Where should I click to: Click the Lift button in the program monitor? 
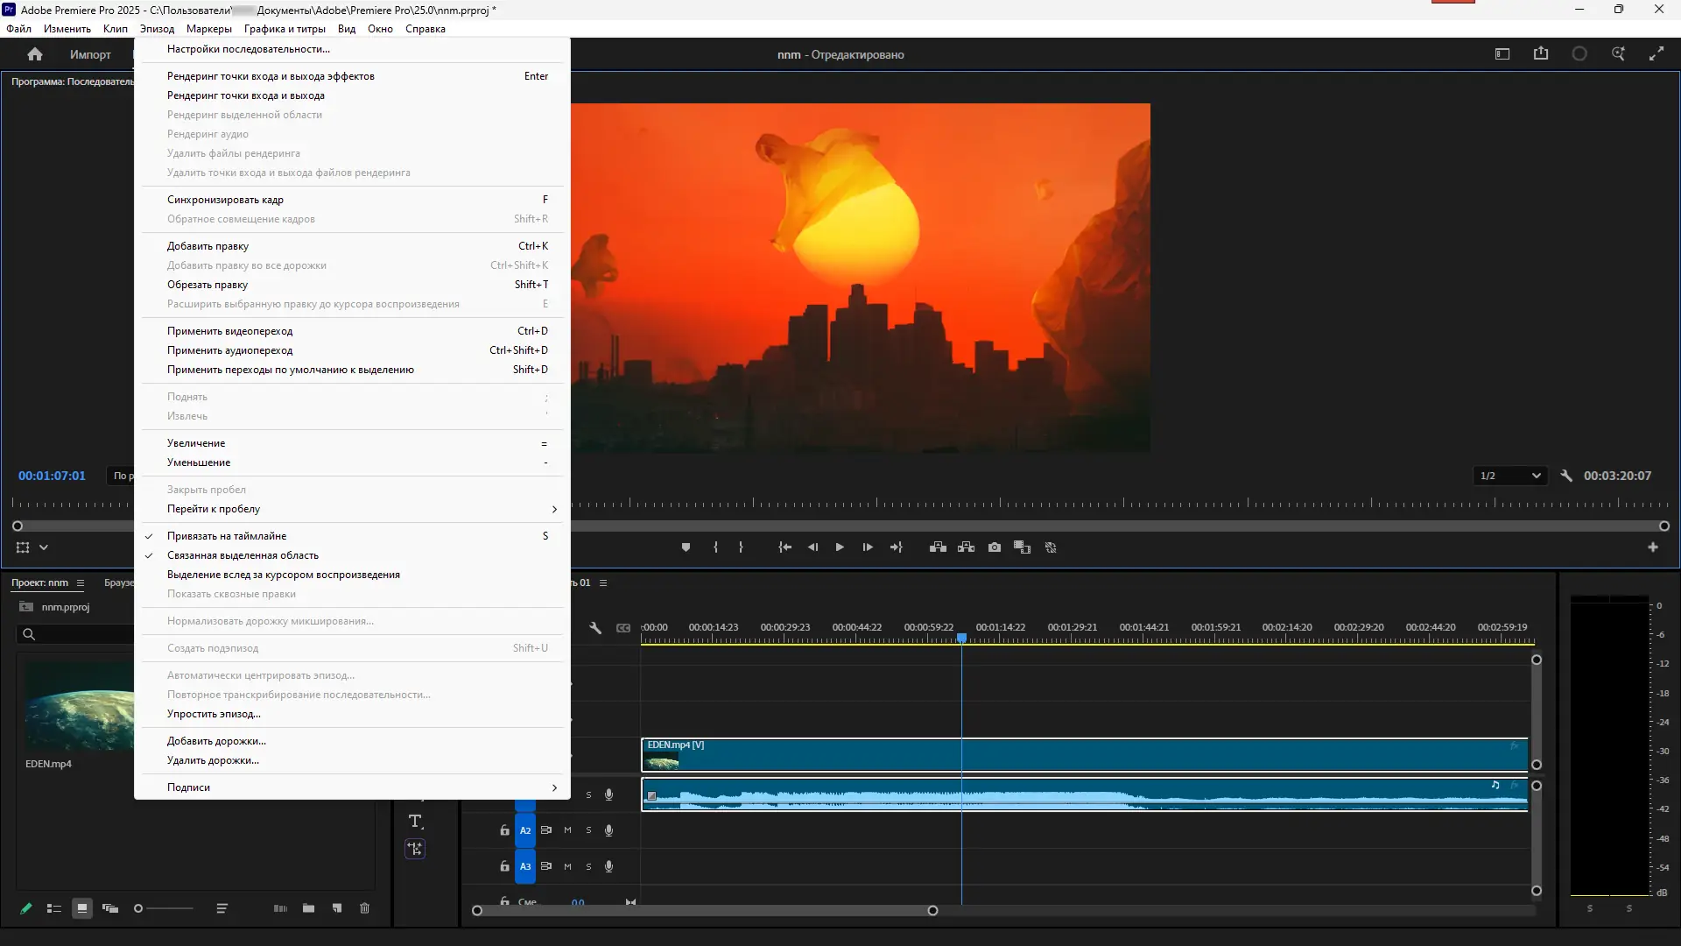click(938, 547)
